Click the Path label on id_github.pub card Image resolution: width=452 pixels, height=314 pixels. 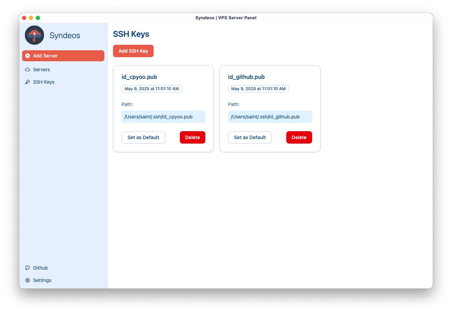(234, 104)
